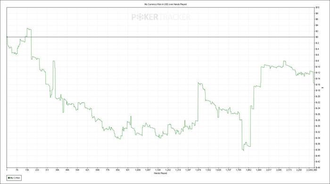Screen dimensions: 330x184
Task: Click the '$-44' y-axis label
Action: point(318,168)
